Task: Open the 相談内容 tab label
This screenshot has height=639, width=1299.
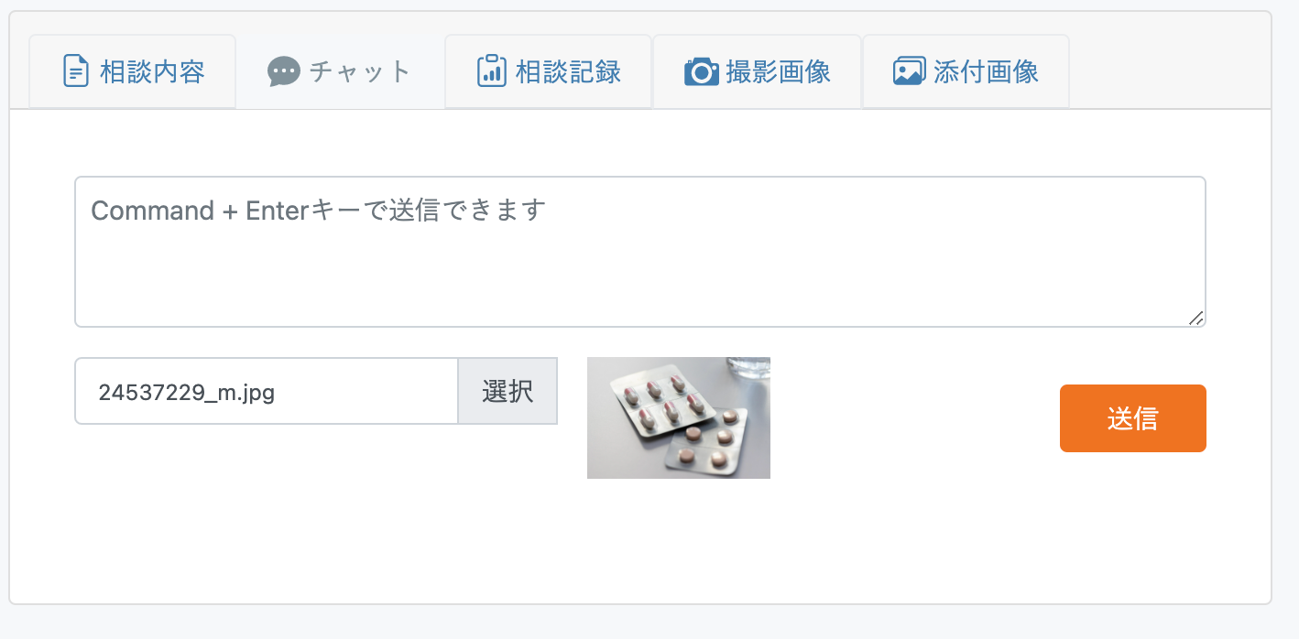Action: coord(152,71)
